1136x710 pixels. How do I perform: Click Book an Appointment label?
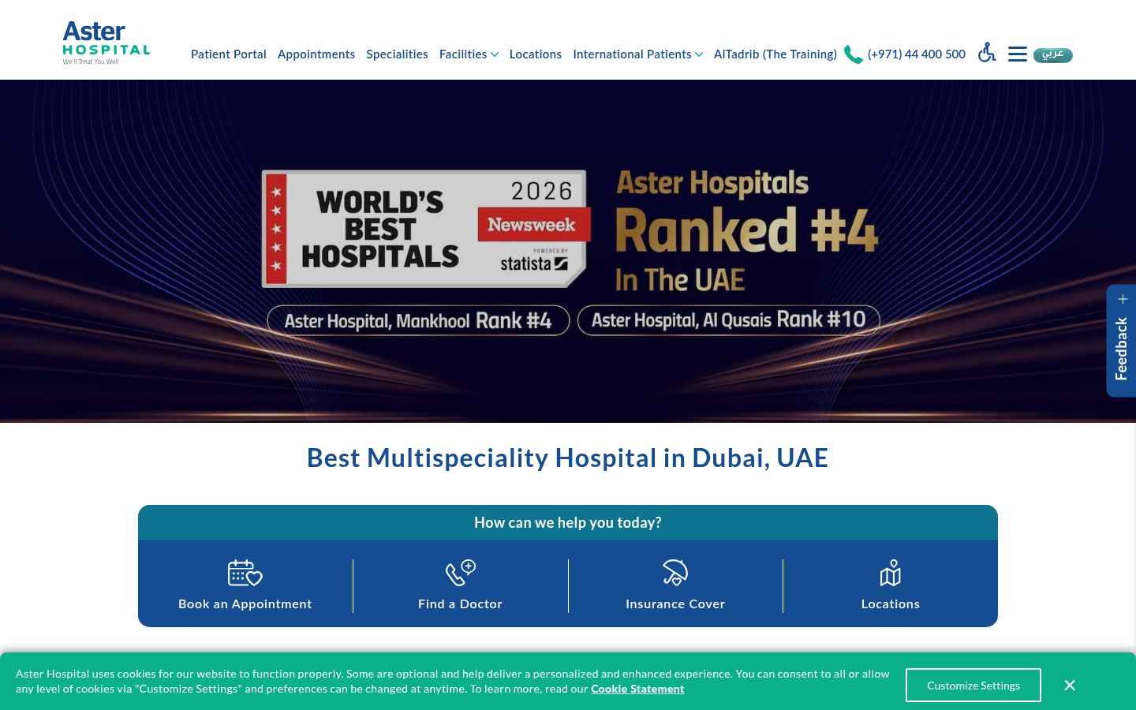(245, 603)
